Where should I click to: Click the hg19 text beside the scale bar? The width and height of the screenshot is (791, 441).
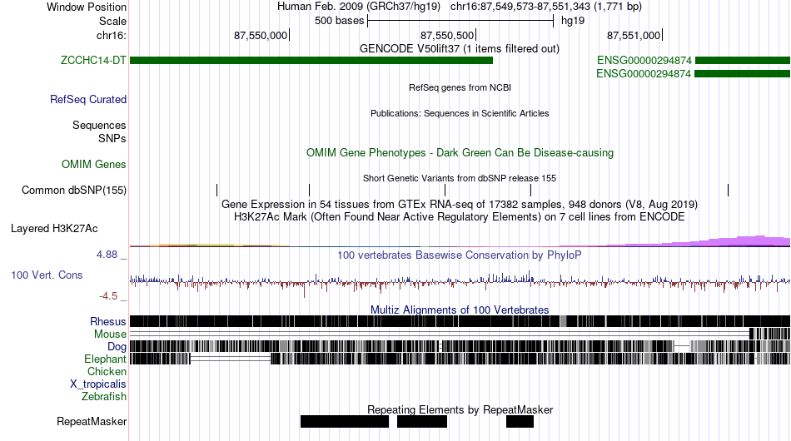coord(573,21)
